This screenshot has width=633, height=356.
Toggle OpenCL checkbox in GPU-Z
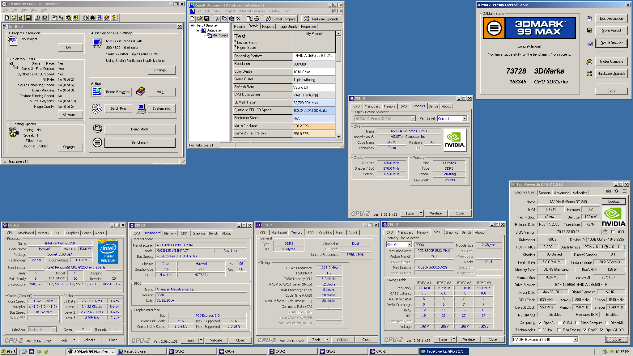[x=540, y=323]
